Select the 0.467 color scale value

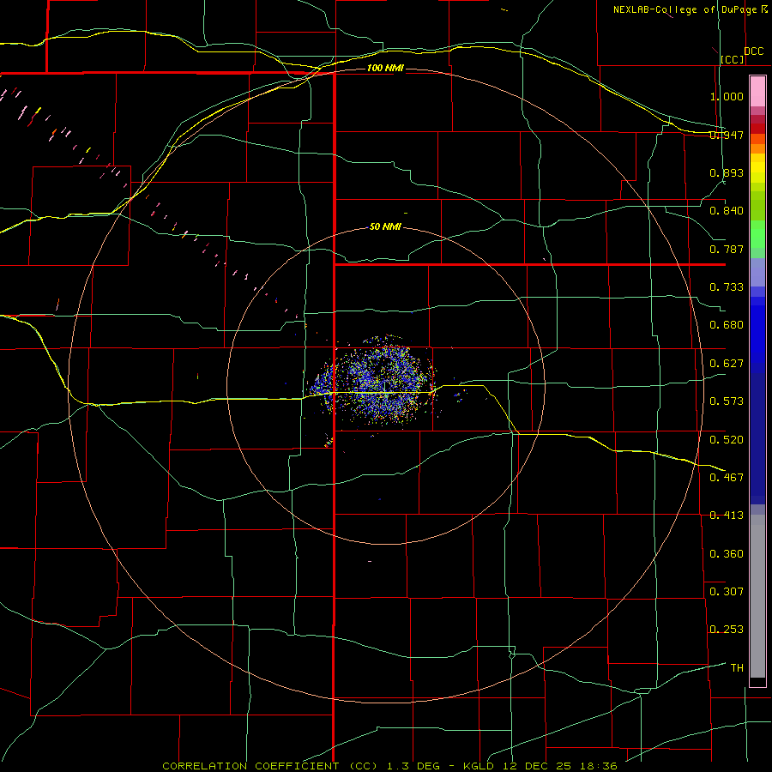click(x=727, y=478)
